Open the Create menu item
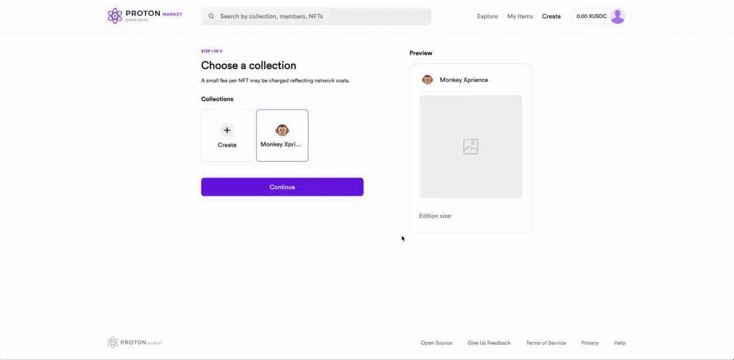 tap(551, 17)
